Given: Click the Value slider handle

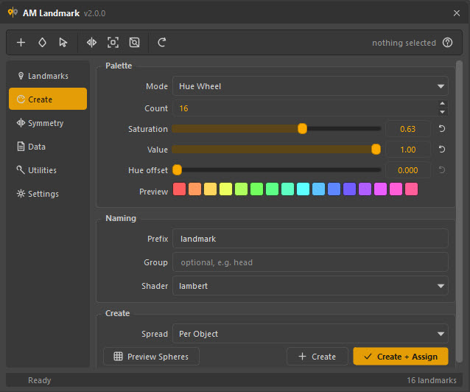Looking at the screenshot, I should [x=376, y=150].
